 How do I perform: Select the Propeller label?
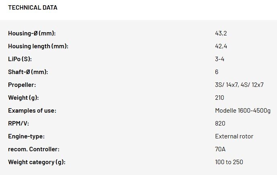22,85
